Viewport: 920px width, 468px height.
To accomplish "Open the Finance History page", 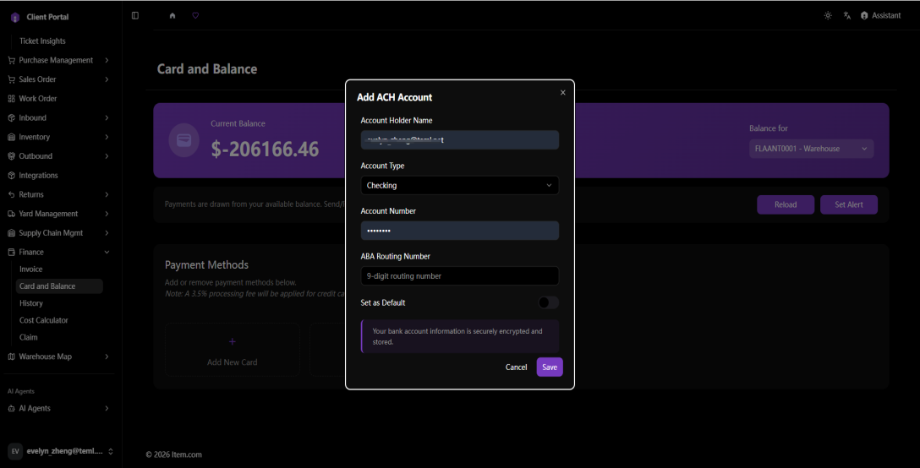I will pyautogui.click(x=31, y=303).
